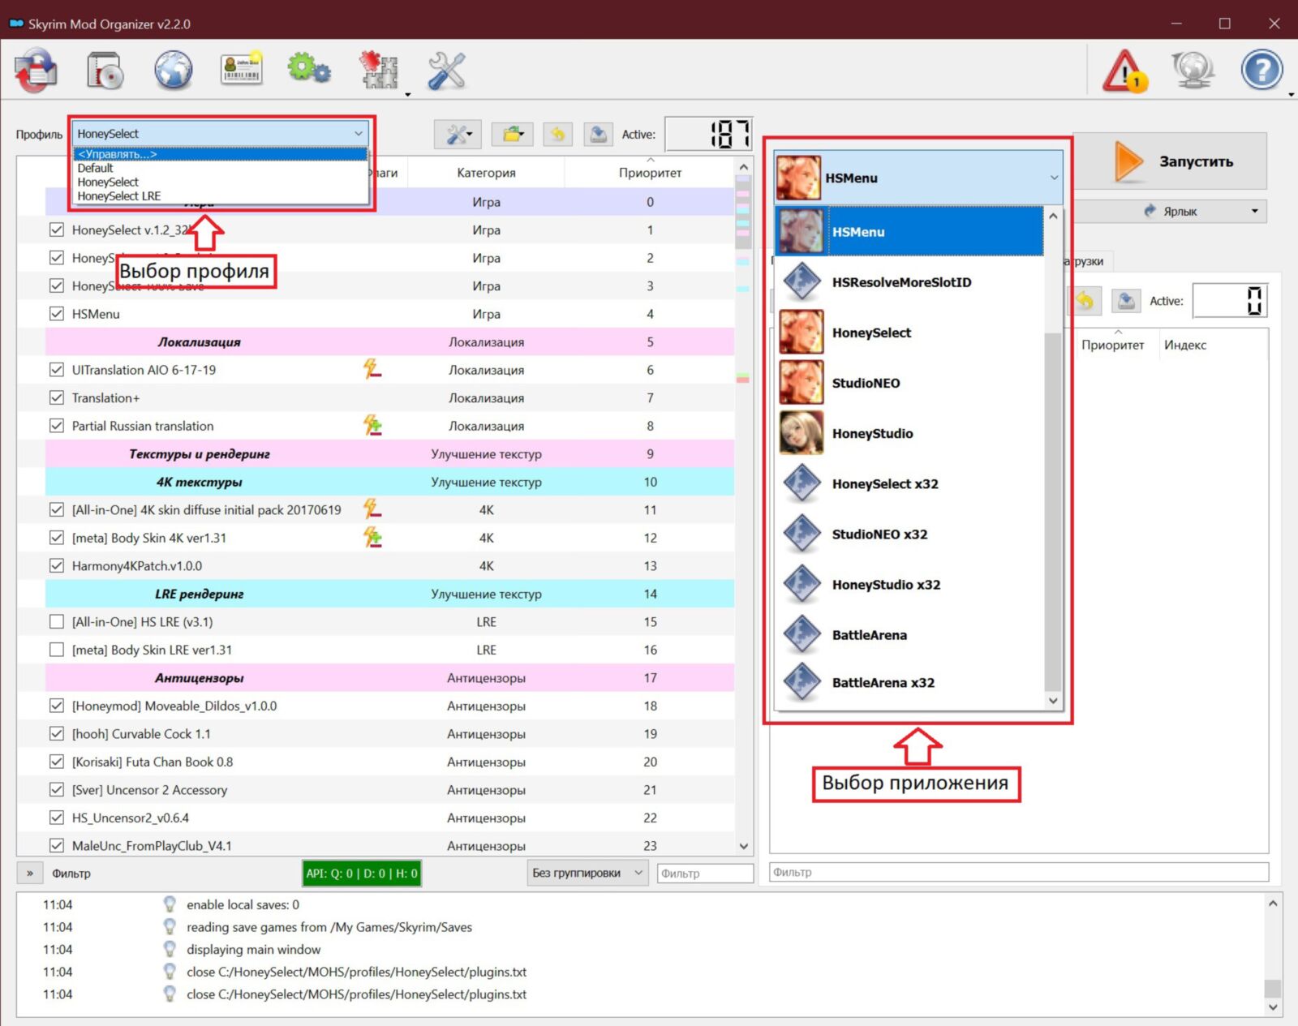Select BattleArena application entry

(x=909, y=635)
